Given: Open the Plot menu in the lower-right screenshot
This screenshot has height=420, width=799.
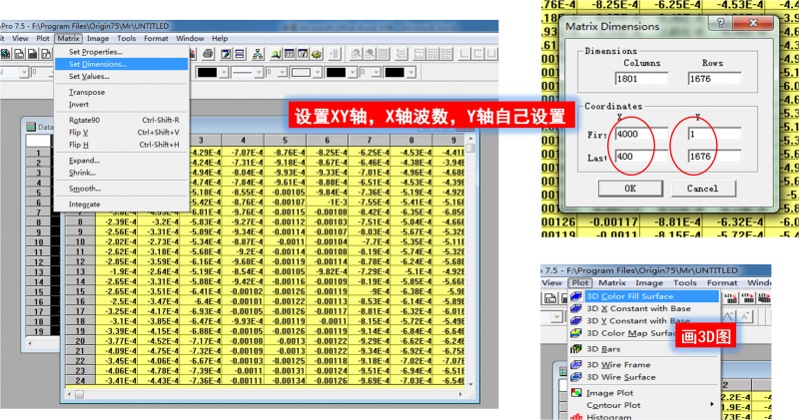Looking at the screenshot, I should click(580, 282).
